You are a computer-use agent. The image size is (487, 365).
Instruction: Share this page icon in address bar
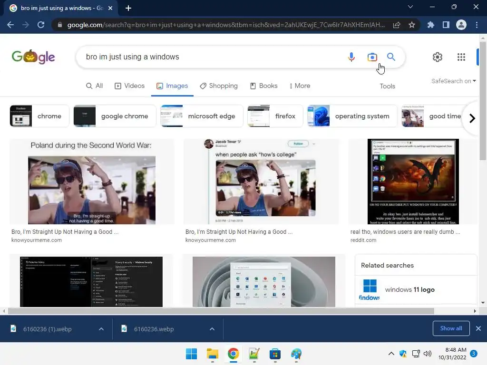[x=397, y=25]
